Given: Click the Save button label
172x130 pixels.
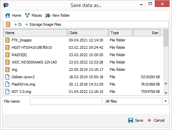Looking at the screenshot, I should (x=139, y=120).
